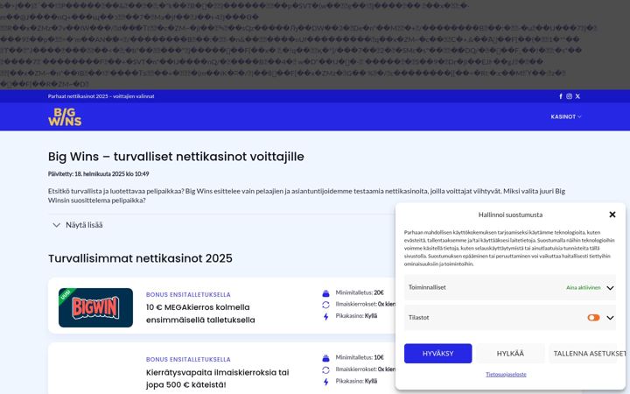This screenshot has height=394, width=630.
Task: Click the lightning icon in the second casino card
Action: 325,382
